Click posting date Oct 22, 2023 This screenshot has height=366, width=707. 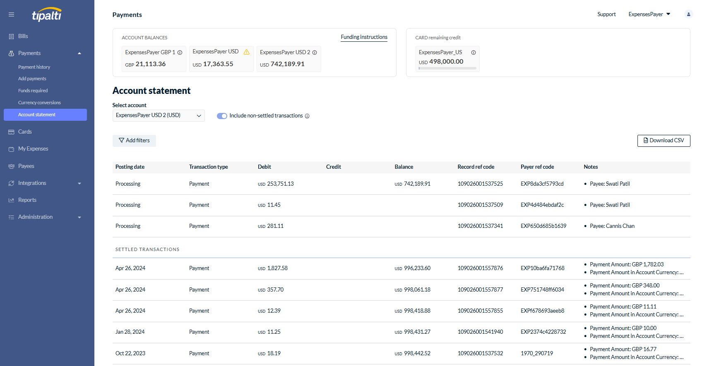pyautogui.click(x=130, y=354)
